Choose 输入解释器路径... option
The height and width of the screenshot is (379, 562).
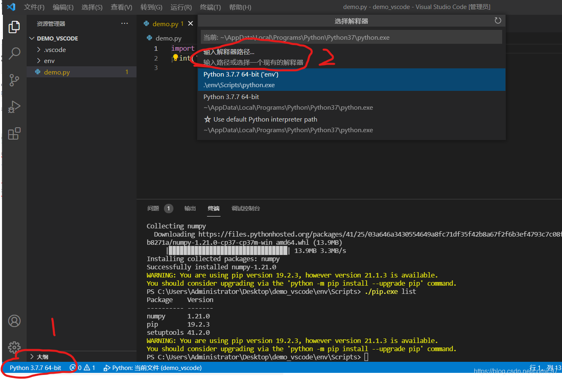[351, 57]
